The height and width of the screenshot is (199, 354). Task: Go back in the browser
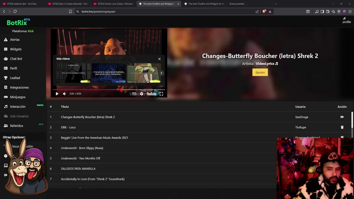[4, 11]
